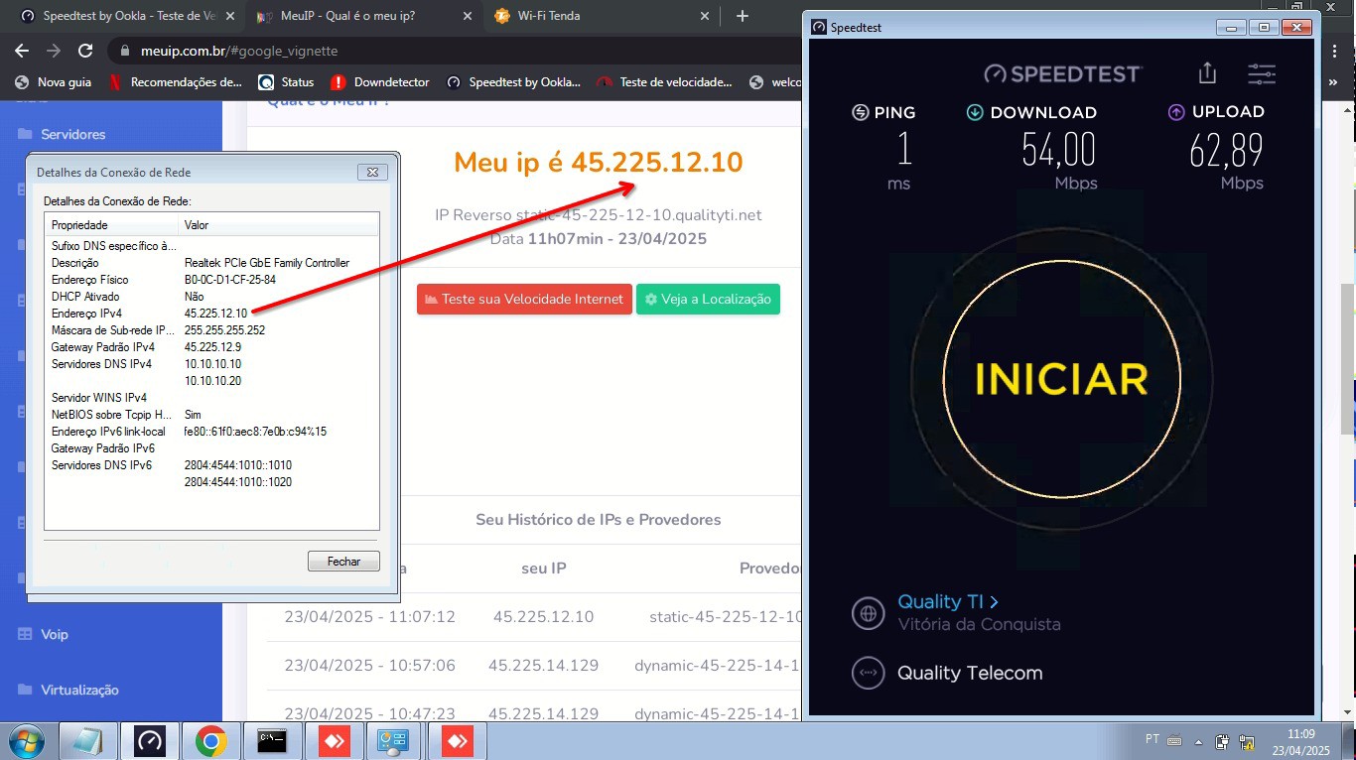Open the Speedtest app taskbar icon
Screen dimensions: 1356x760
(x=150, y=741)
